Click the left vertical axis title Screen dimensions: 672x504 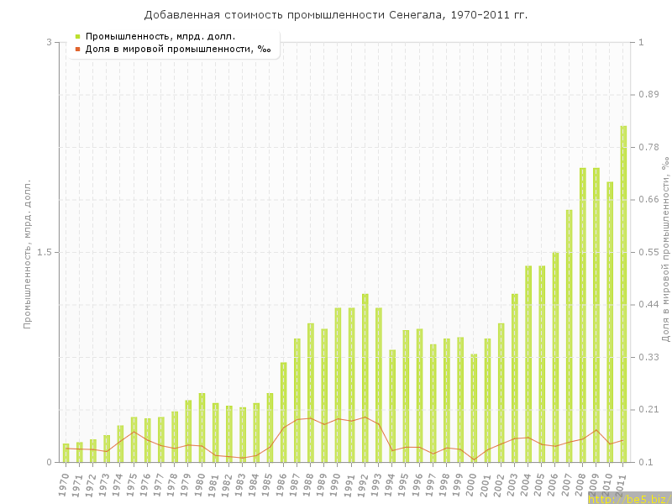pyautogui.click(x=27, y=252)
